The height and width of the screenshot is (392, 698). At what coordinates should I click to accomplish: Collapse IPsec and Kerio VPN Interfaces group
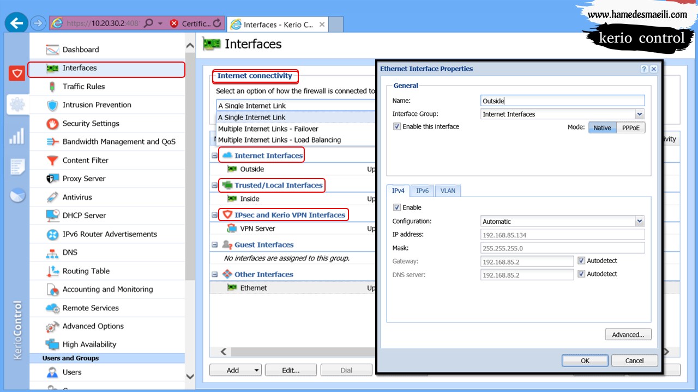(214, 215)
